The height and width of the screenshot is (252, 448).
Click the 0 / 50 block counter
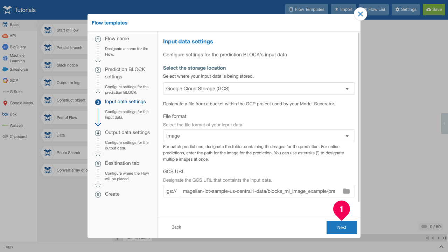click(x=431, y=227)
